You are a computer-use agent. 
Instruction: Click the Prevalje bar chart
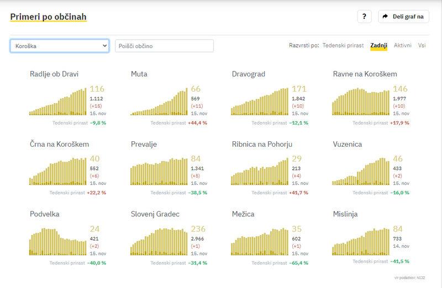160,171
